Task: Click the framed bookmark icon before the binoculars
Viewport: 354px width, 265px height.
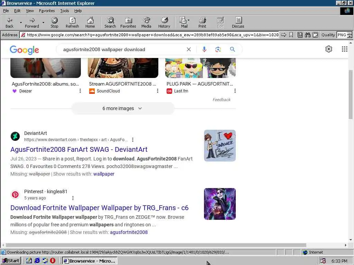Action: coord(300,35)
